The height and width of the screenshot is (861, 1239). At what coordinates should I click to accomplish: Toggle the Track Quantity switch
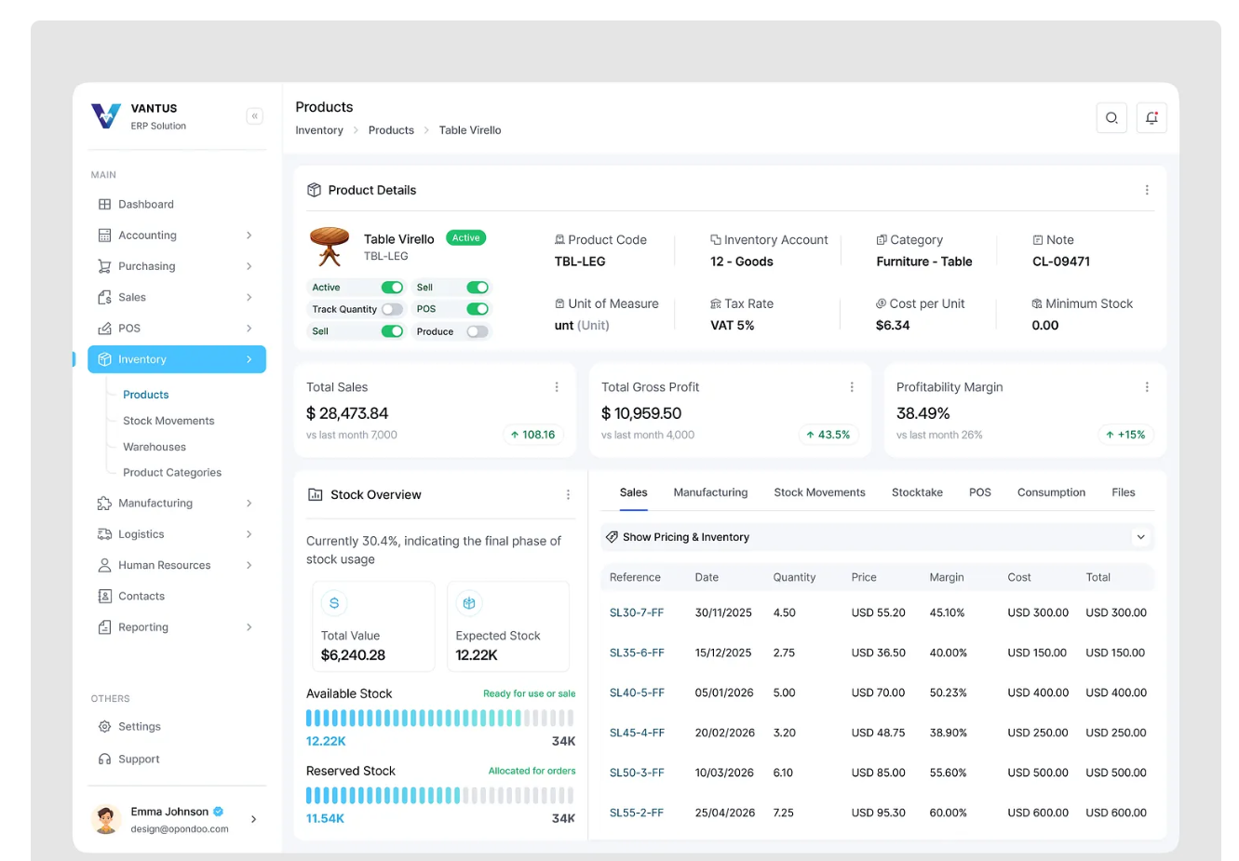pos(392,309)
